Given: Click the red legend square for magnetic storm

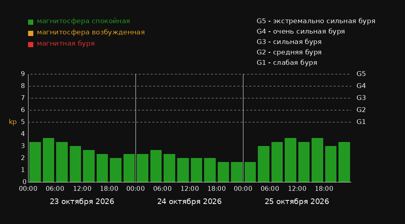Looking at the screenshot, I should coord(30,44).
